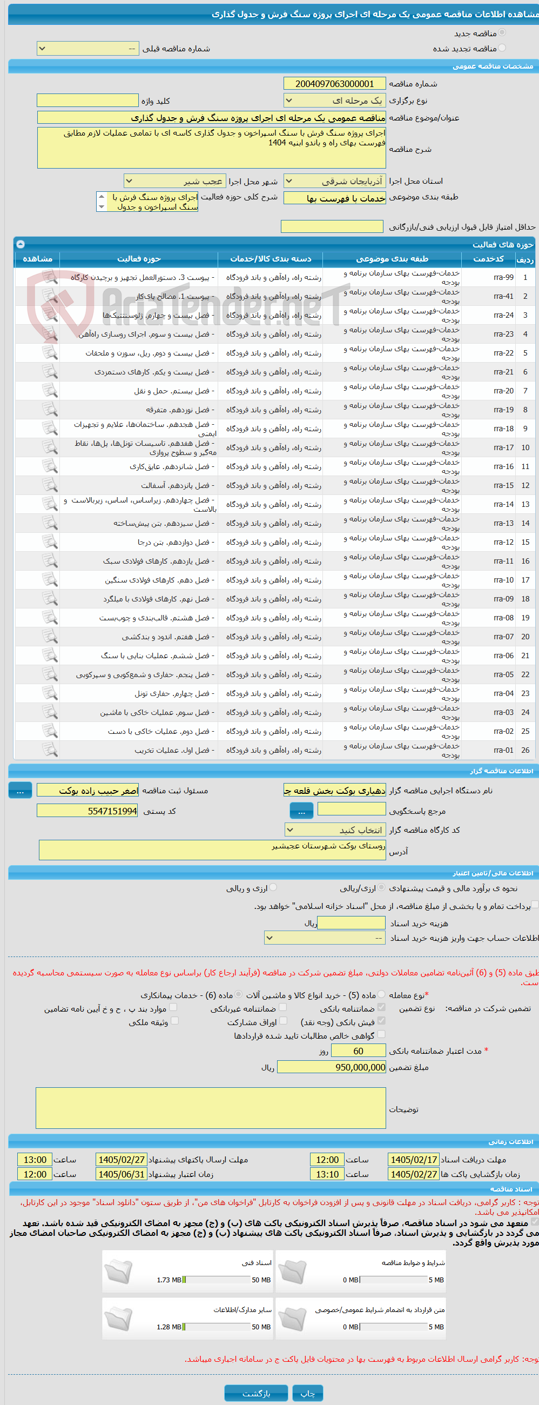Open view icon for row rra-15

[50, 485]
